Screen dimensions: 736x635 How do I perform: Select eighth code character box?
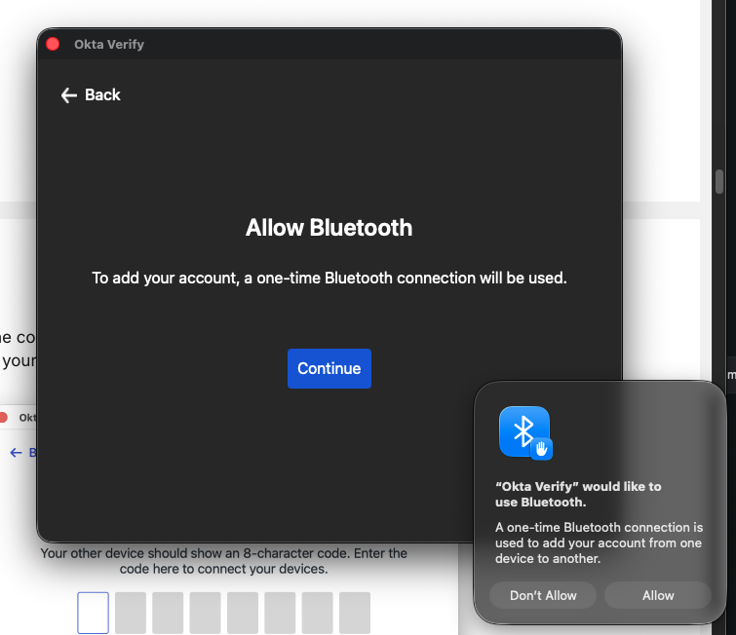coord(355,613)
